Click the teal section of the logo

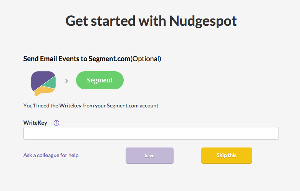(x=50, y=82)
